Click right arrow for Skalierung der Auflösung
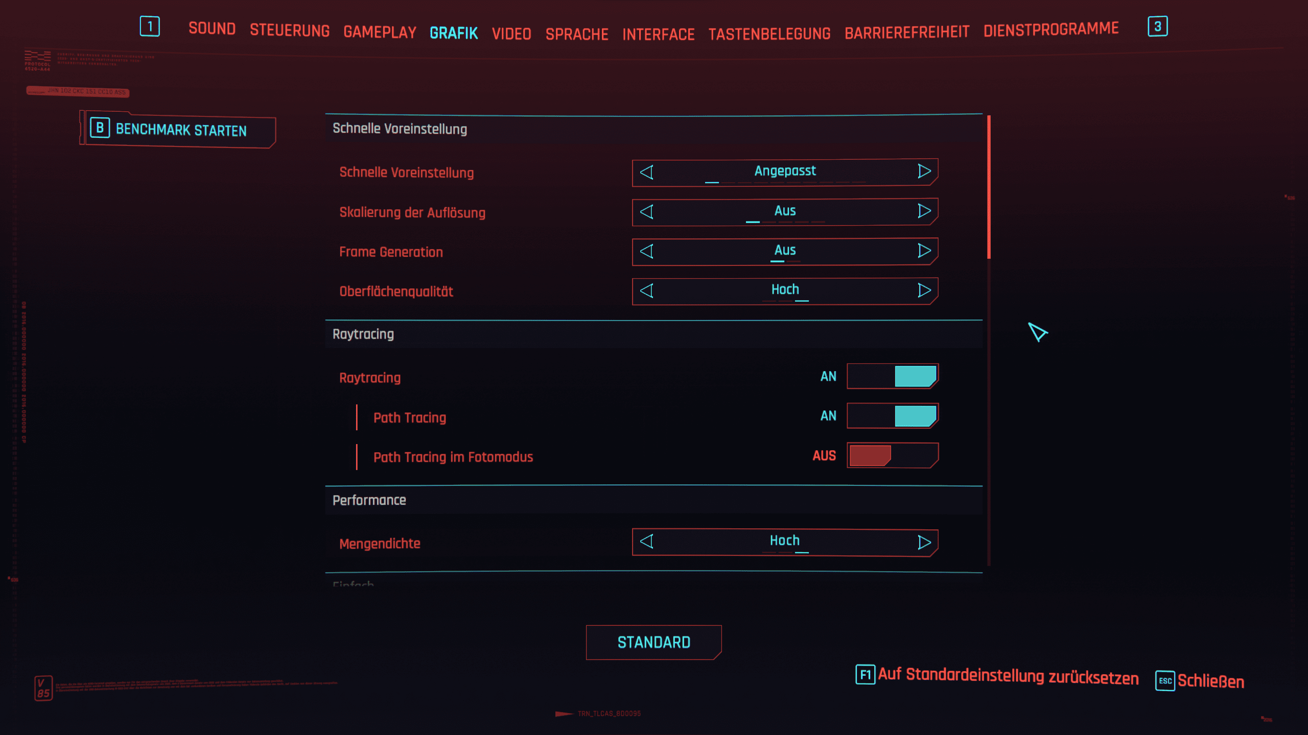Screen dimensions: 1308x735 pyautogui.click(x=924, y=211)
